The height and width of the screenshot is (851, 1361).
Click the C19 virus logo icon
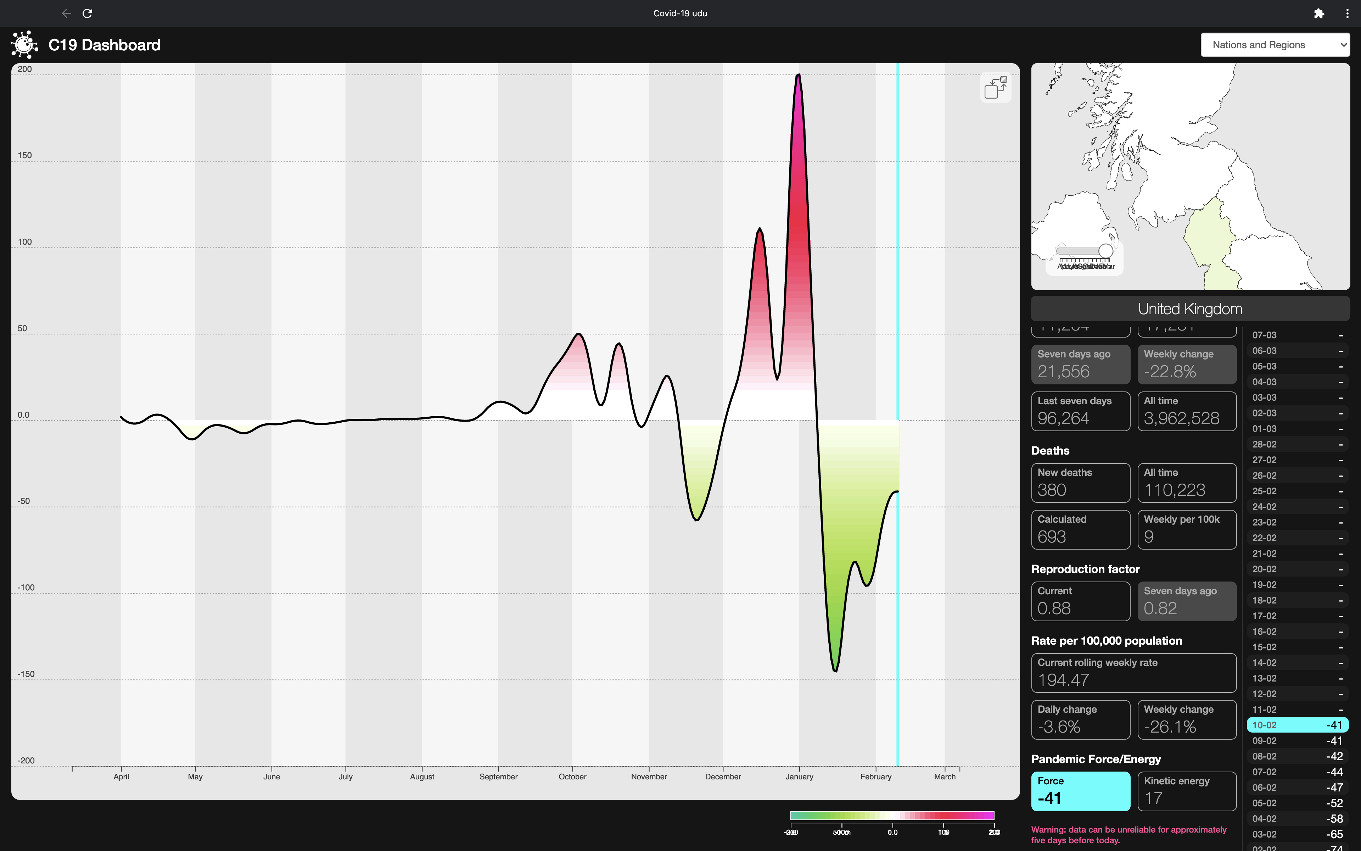point(24,45)
